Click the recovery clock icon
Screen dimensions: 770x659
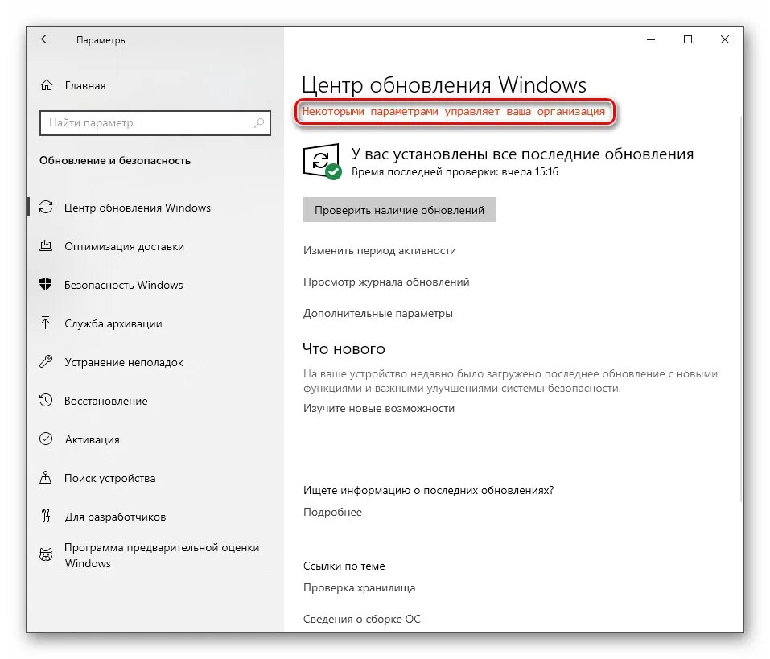pyautogui.click(x=46, y=400)
